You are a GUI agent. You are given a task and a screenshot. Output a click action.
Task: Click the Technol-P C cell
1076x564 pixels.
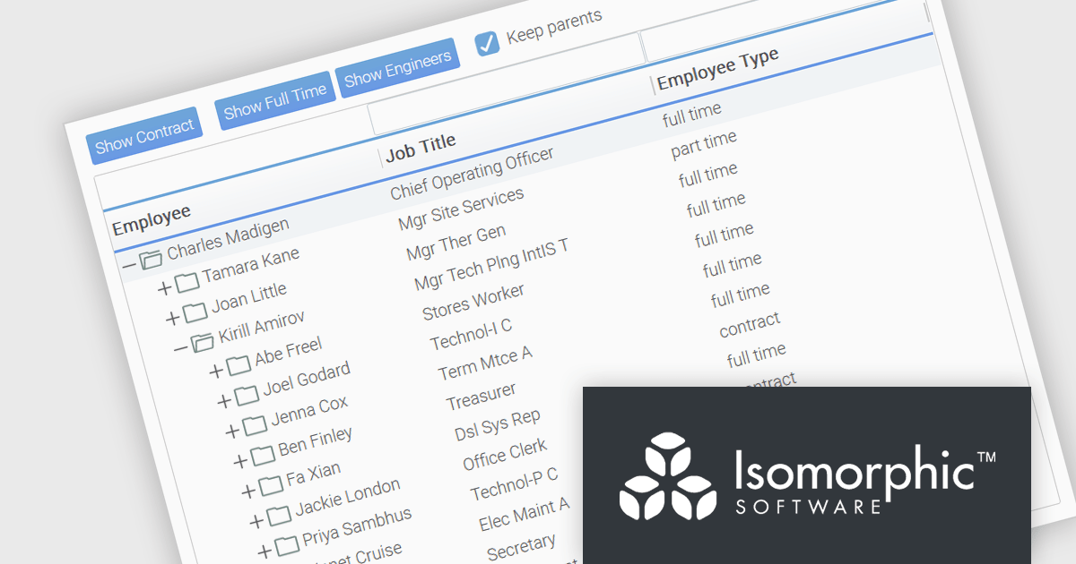[515, 483]
